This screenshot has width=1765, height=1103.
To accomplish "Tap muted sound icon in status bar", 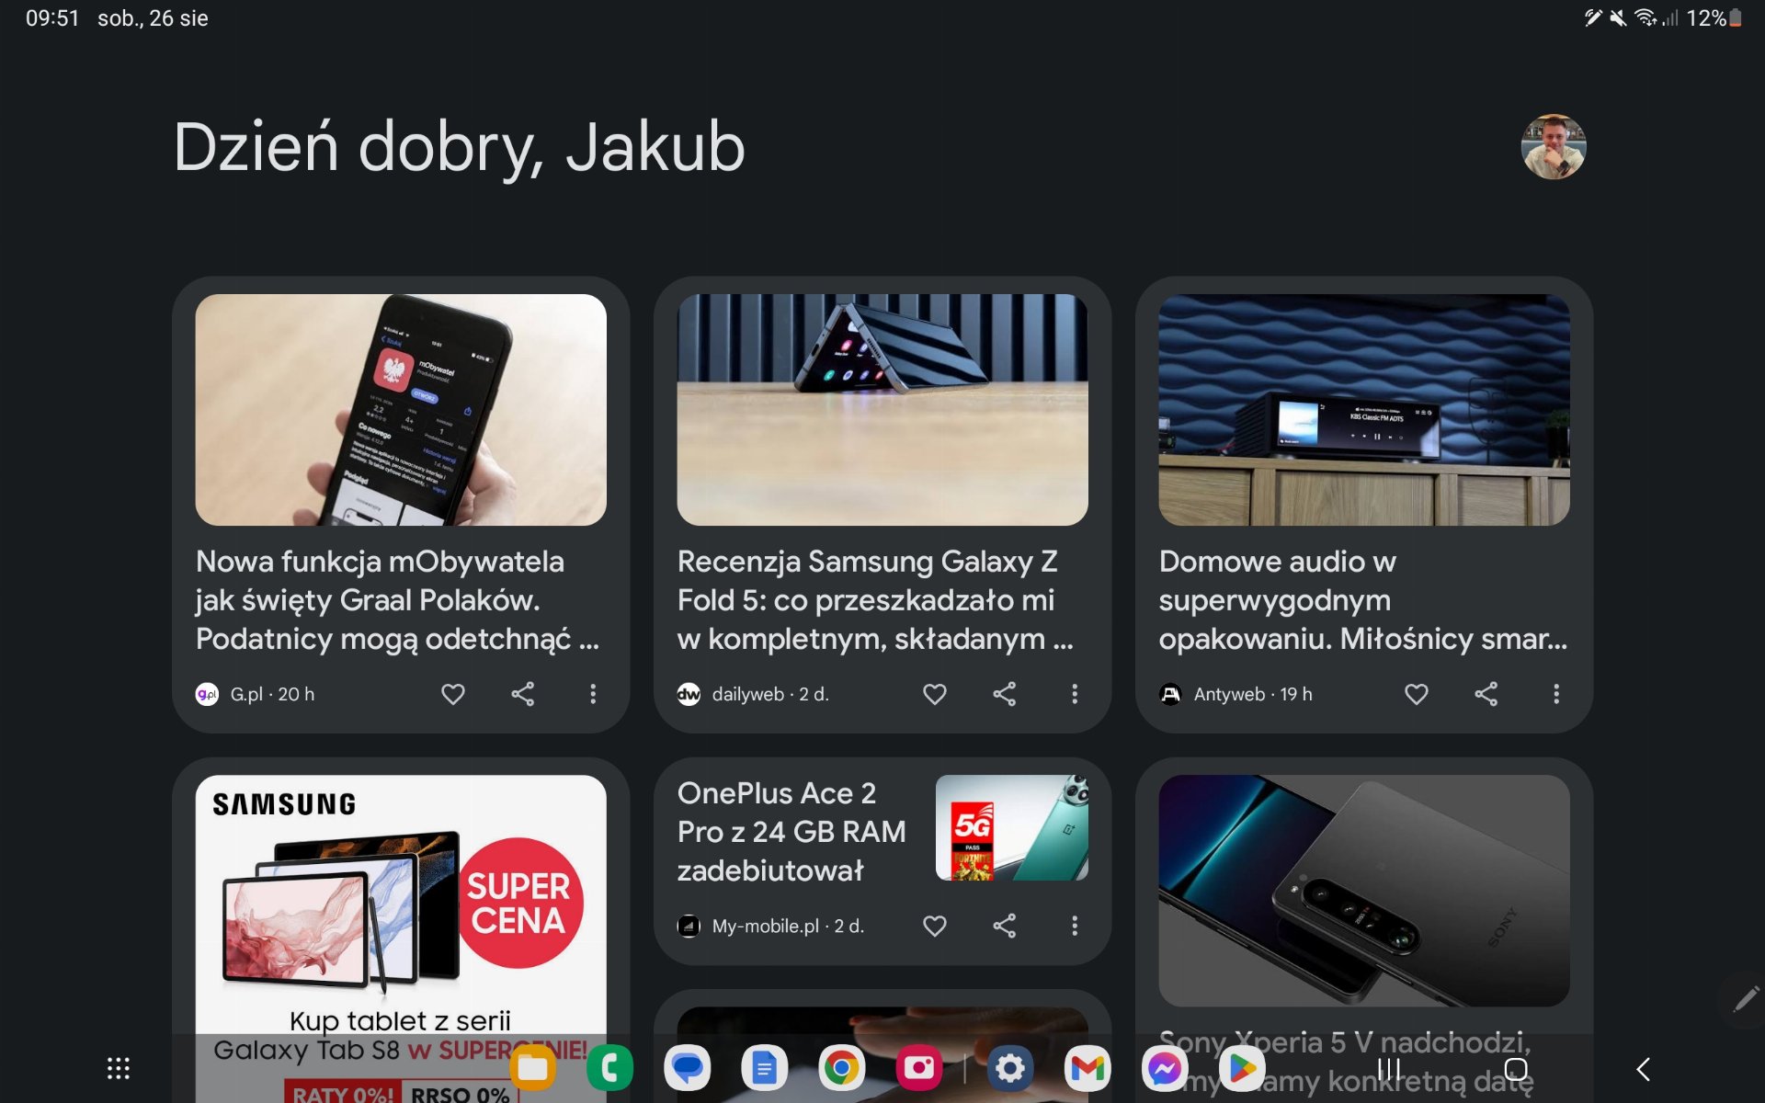I will (1618, 18).
